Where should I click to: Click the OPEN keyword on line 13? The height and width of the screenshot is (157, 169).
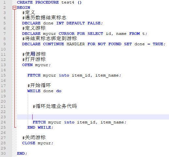click(x=27, y=65)
